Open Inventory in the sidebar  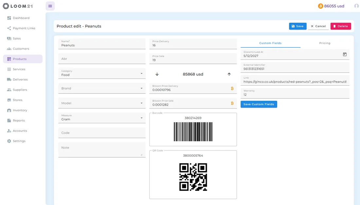pos(23,110)
